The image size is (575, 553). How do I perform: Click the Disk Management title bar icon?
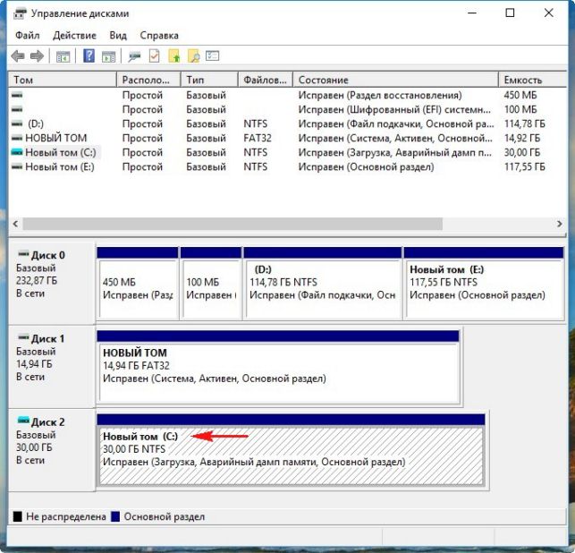click(x=20, y=14)
